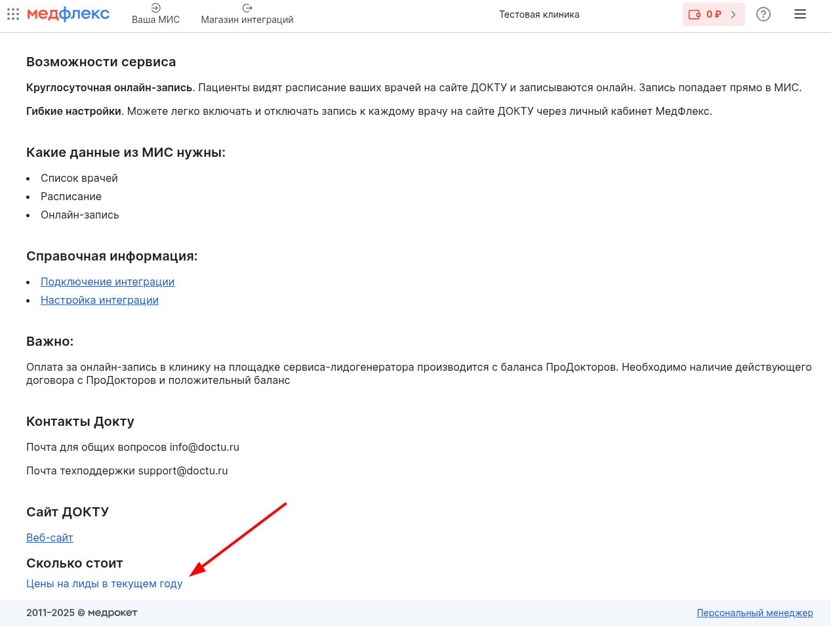This screenshot has height=626, width=831.
Task: Open the Настройка интеграции link
Action: click(100, 300)
